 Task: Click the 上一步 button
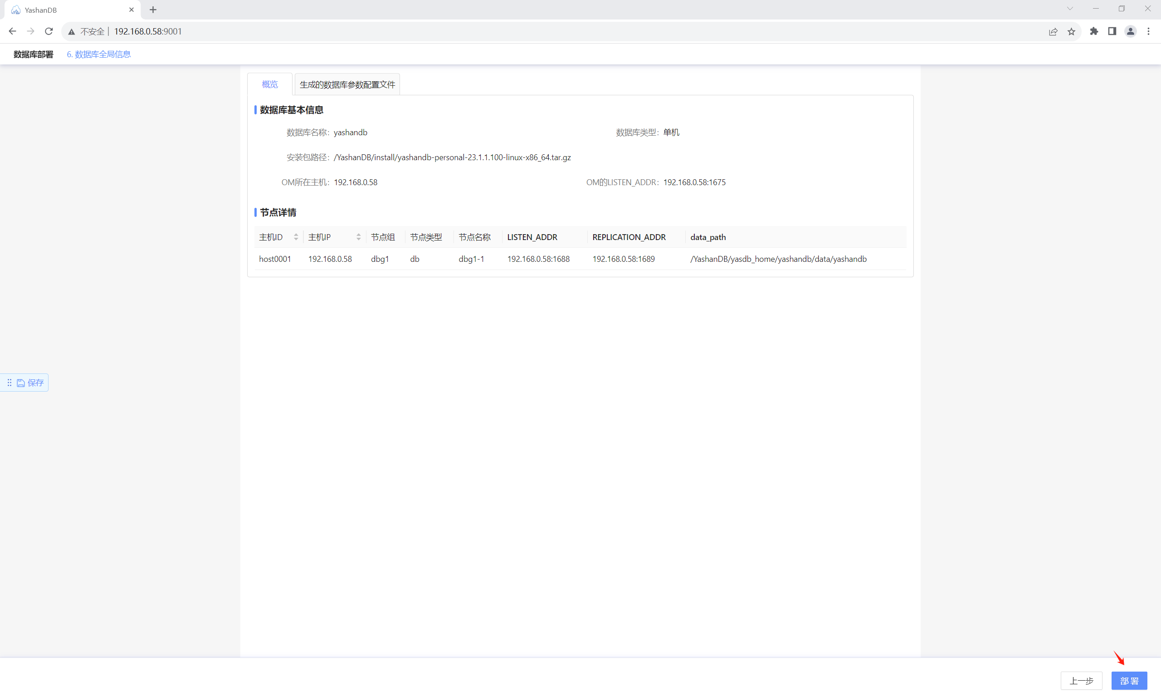[x=1081, y=681]
